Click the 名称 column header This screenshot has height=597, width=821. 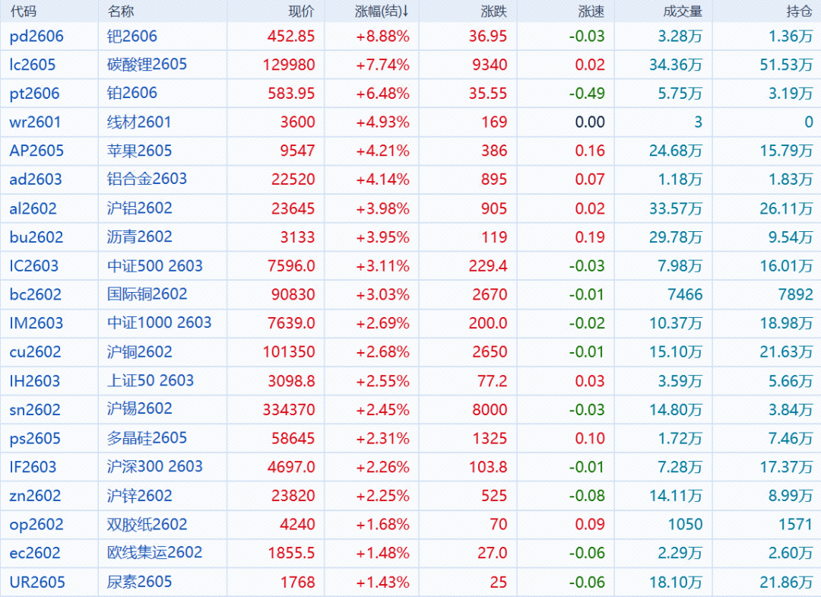(x=120, y=11)
